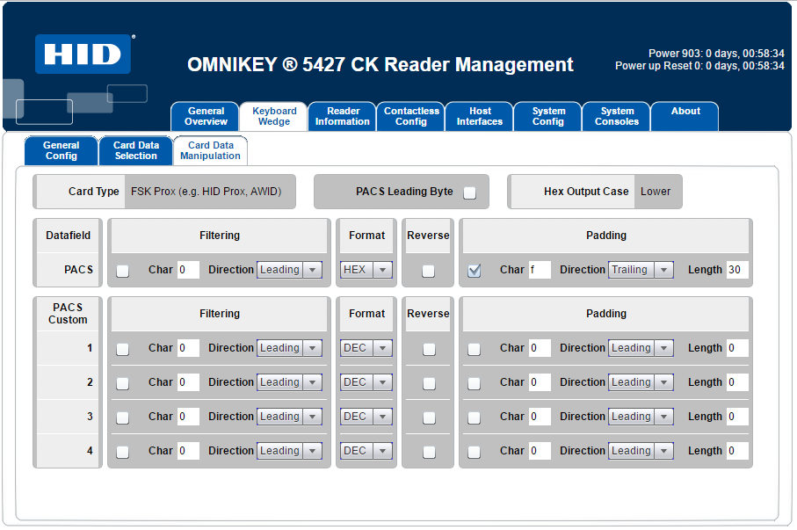Image resolution: width=797 pixels, height=530 pixels.
Task: Expand Custom 2 padding Direction dropdown
Action: (x=641, y=382)
